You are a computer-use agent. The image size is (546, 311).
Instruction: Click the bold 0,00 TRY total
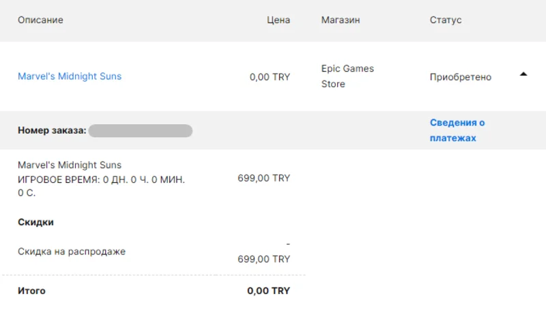coord(268,291)
